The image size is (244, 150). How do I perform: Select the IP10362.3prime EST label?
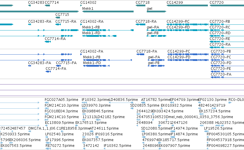(95, 100)
